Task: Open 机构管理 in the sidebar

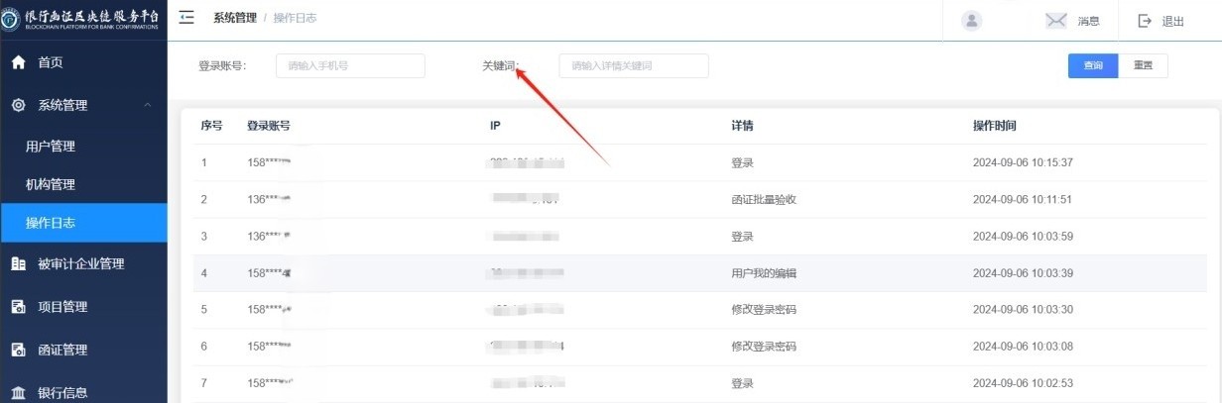Action: click(51, 185)
